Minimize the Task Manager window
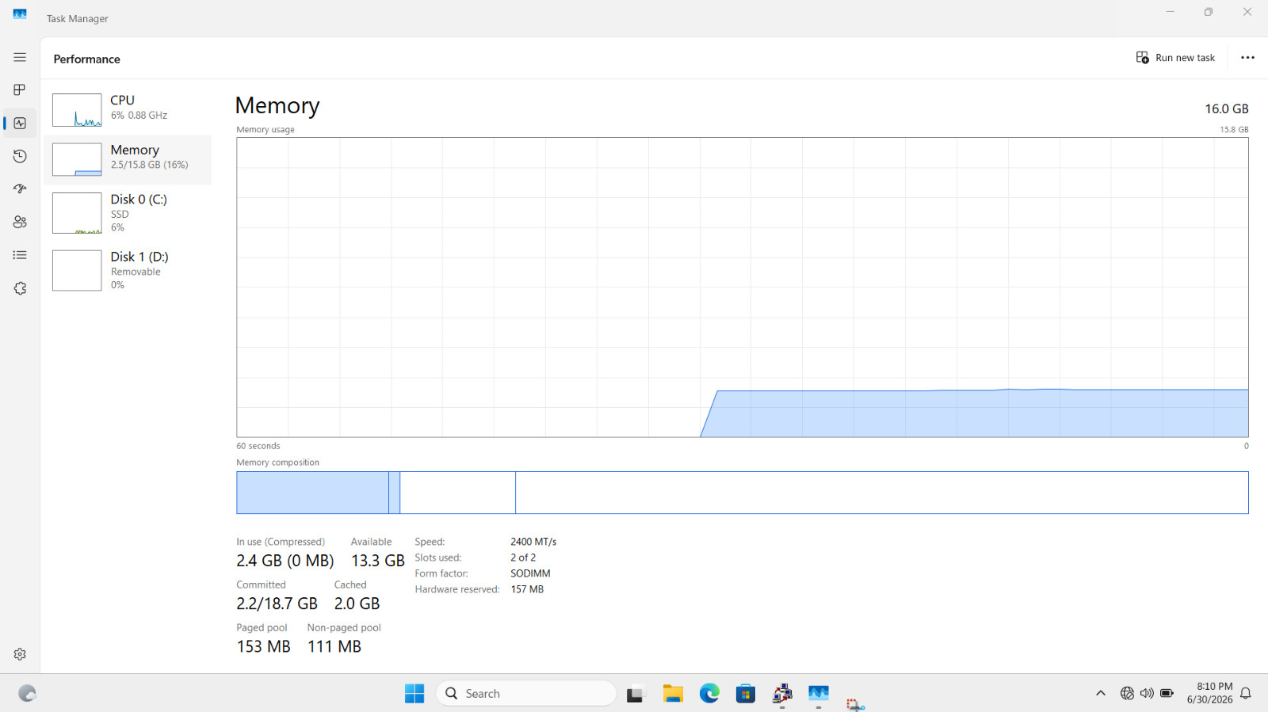 (x=1171, y=12)
